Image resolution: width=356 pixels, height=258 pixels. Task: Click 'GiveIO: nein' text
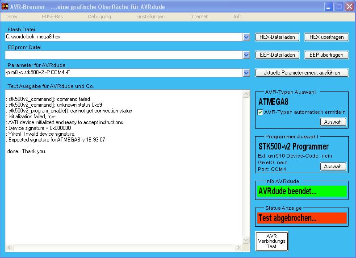pyautogui.click(x=272, y=162)
